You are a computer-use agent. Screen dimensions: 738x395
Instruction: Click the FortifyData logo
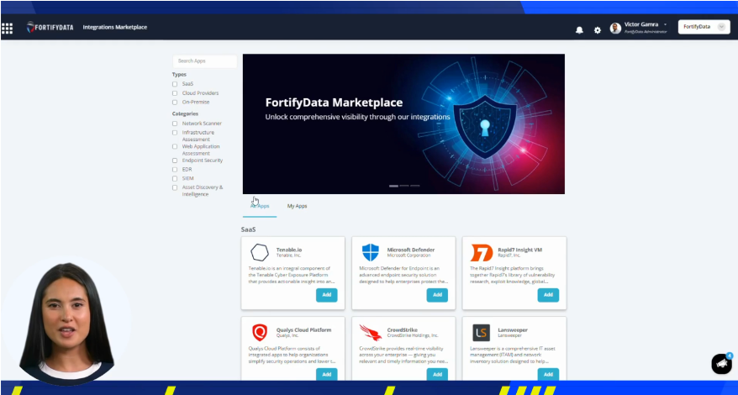coord(50,27)
